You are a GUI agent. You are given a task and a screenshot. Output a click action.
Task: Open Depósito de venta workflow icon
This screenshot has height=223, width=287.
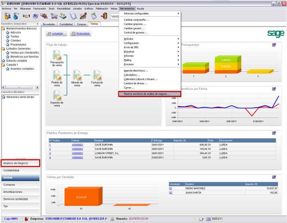[57, 95]
